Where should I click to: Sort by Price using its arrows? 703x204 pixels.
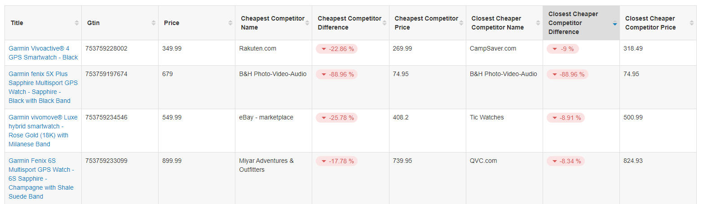pyautogui.click(x=230, y=23)
